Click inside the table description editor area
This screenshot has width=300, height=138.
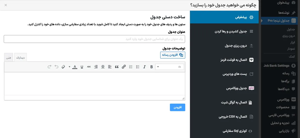(x=94, y=84)
